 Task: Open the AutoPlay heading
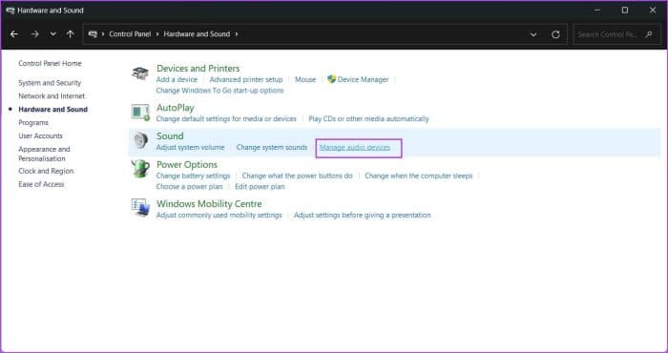click(x=175, y=108)
